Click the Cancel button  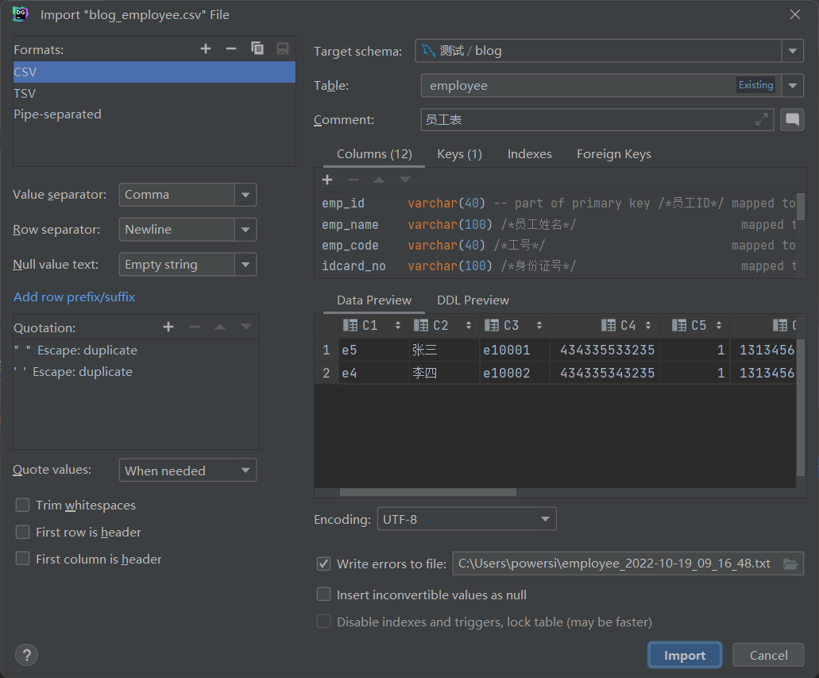(x=768, y=655)
